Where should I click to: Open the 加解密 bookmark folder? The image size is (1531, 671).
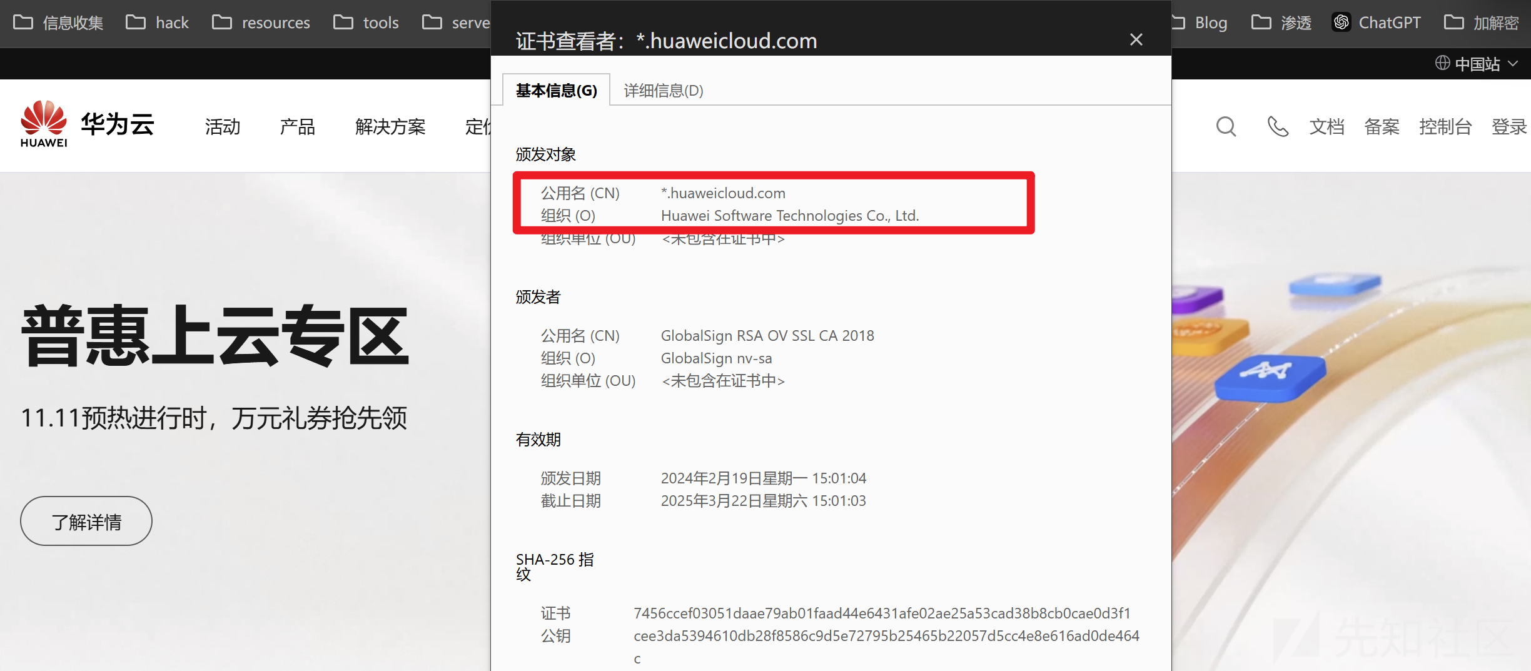pyautogui.click(x=1481, y=23)
